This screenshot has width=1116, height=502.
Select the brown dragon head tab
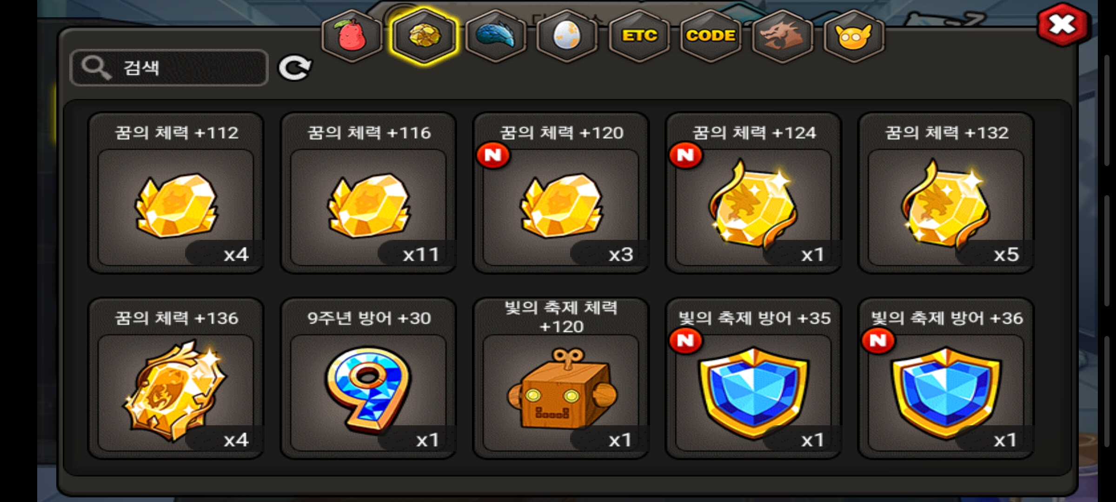783,36
